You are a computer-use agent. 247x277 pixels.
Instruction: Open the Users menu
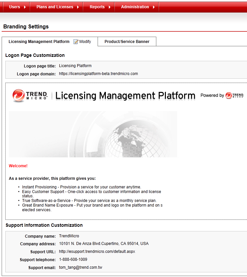(x=15, y=7)
